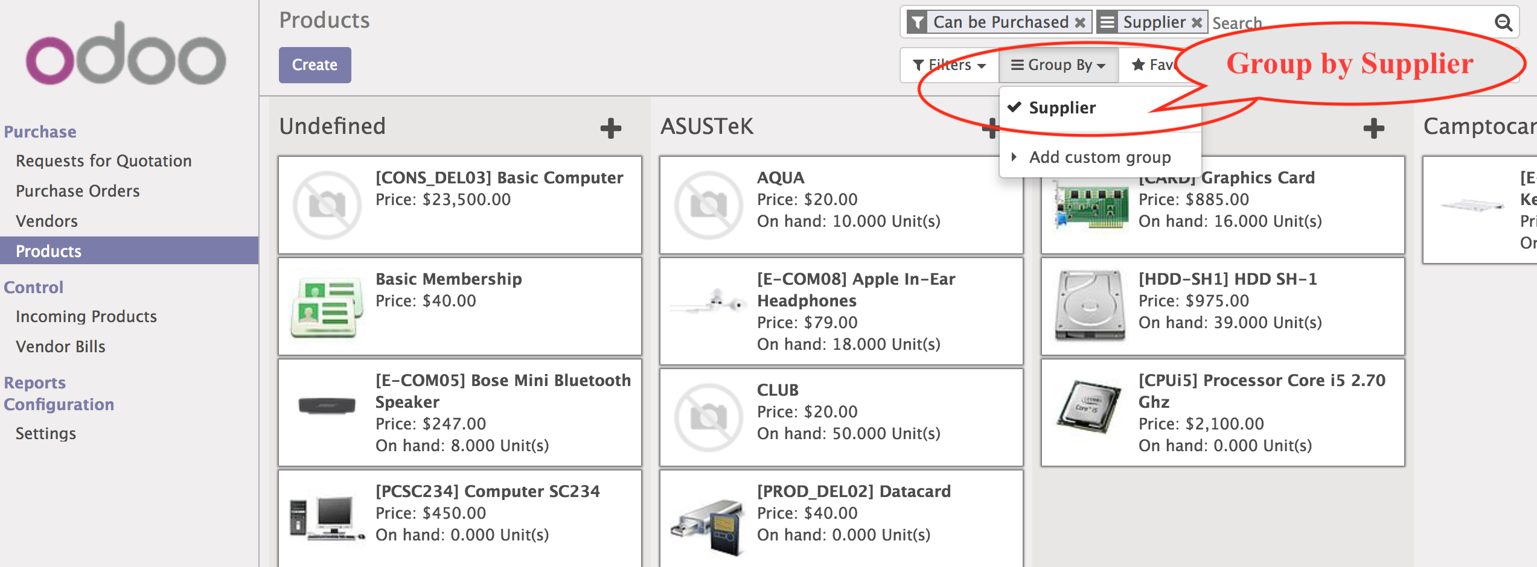Toggle the Supplier grouping checkmark option
This screenshot has height=567, width=1537.
tap(1062, 108)
